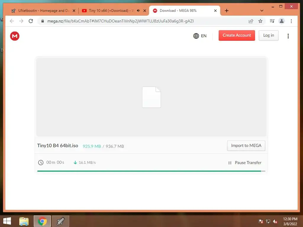The image size is (303, 227).
Task: Share this page icon in address bar
Action: [251, 21]
